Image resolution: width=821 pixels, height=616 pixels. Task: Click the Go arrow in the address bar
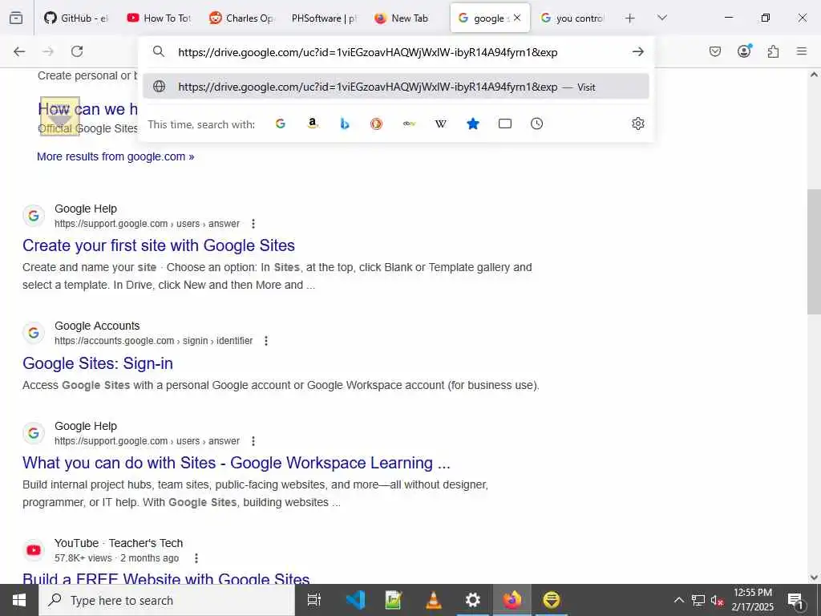point(637,52)
